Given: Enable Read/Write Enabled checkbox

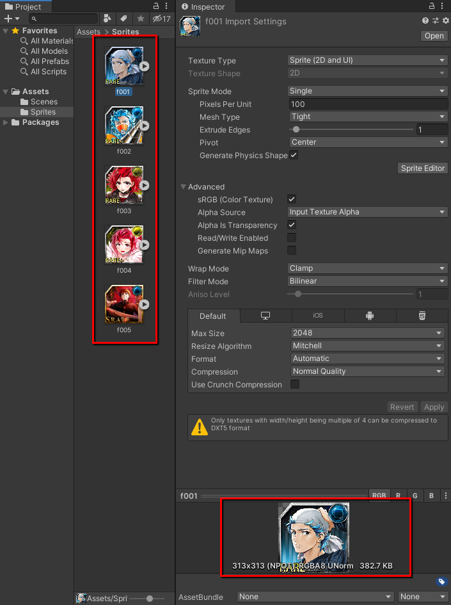Looking at the screenshot, I should pos(292,238).
